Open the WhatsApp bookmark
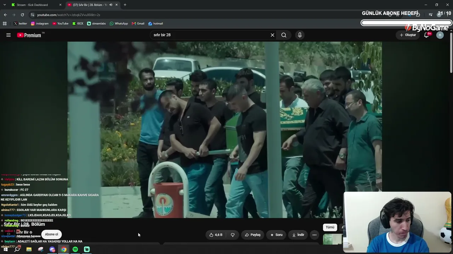This screenshot has height=254, width=453. point(119,24)
